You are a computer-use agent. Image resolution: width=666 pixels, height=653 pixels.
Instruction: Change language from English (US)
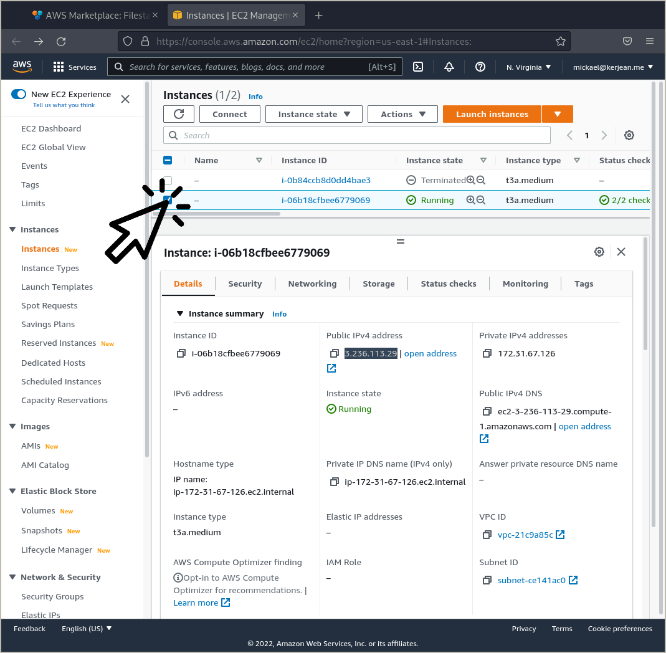[87, 628]
